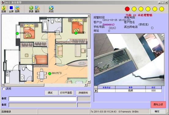
Task: Select the alarm table row arrow indicator
Action: coord(96,91)
